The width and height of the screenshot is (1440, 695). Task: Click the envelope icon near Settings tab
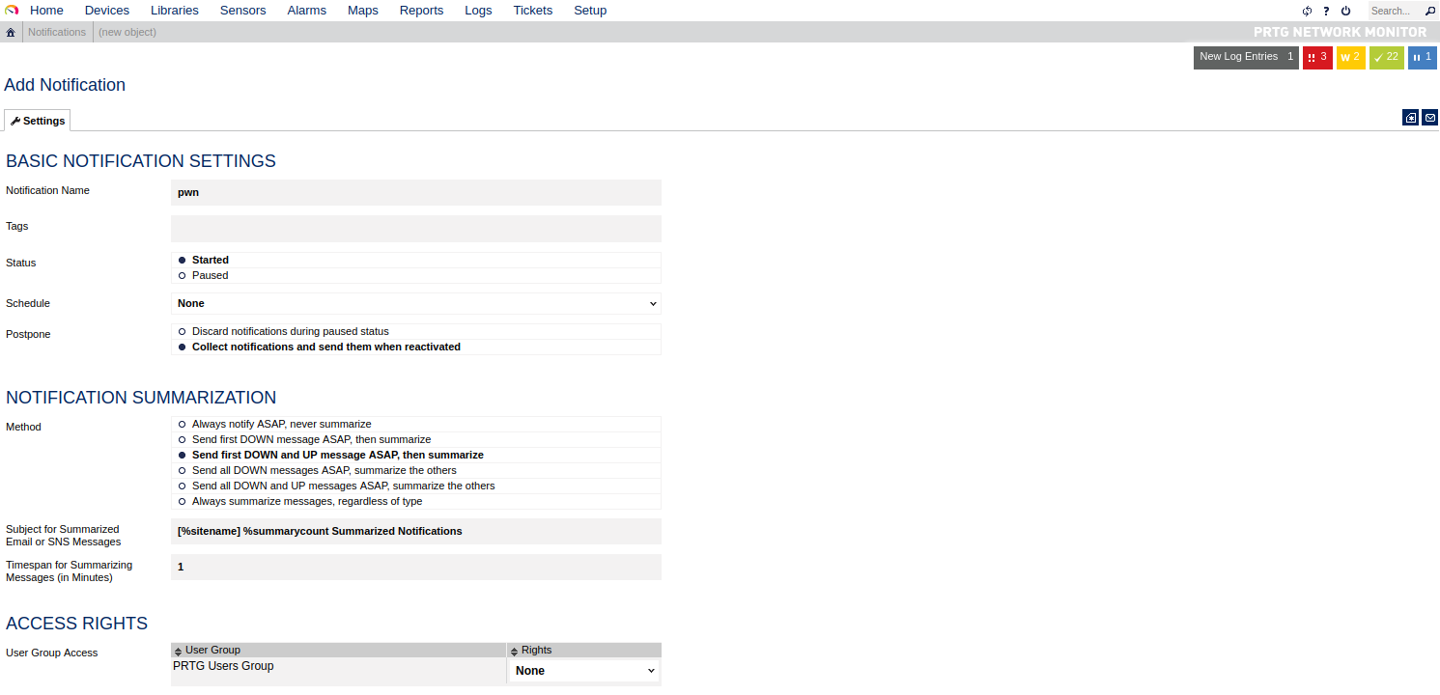coord(1430,118)
